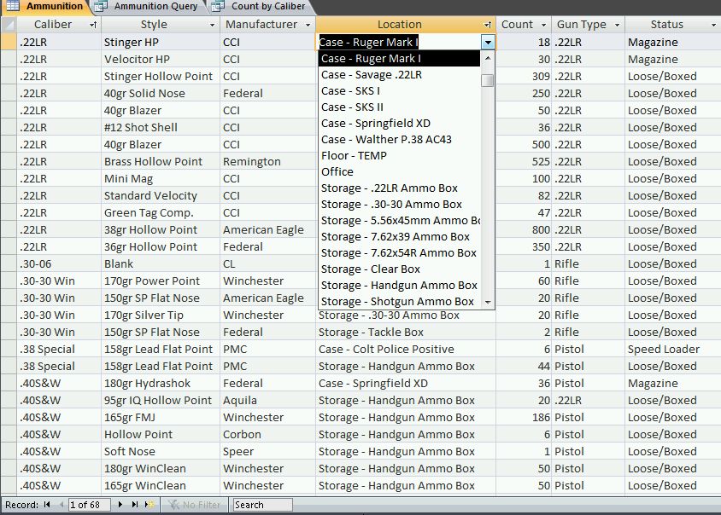
Task: Select row for 158gr Lead Flat Point Speed Loader
Action: (9, 349)
